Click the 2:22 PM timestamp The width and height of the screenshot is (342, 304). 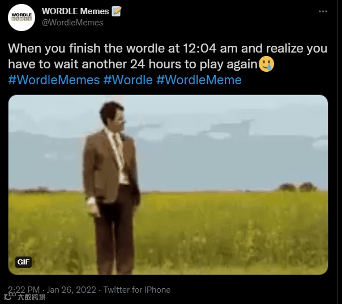click(24, 290)
